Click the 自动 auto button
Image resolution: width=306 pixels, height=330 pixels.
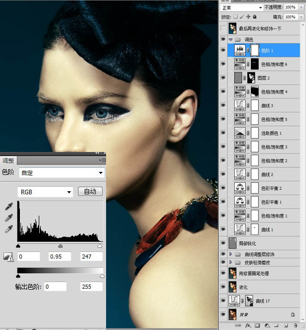pos(90,191)
